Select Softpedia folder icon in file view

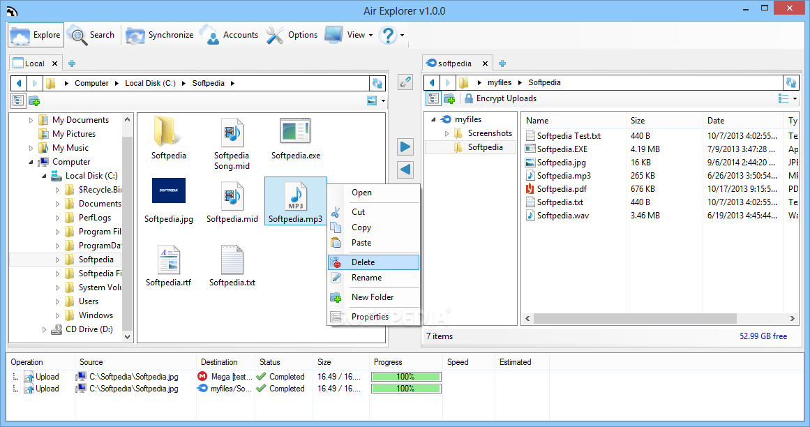click(168, 132)
